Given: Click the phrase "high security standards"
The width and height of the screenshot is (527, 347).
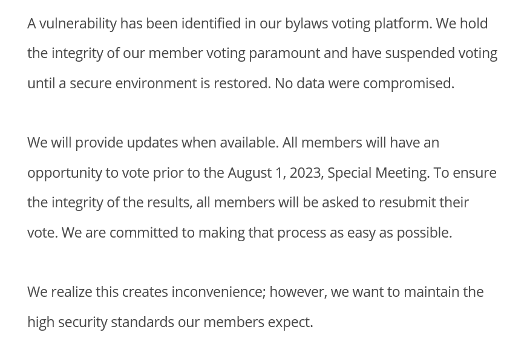Looking at the screenshot, I should (x=100, y=322).
